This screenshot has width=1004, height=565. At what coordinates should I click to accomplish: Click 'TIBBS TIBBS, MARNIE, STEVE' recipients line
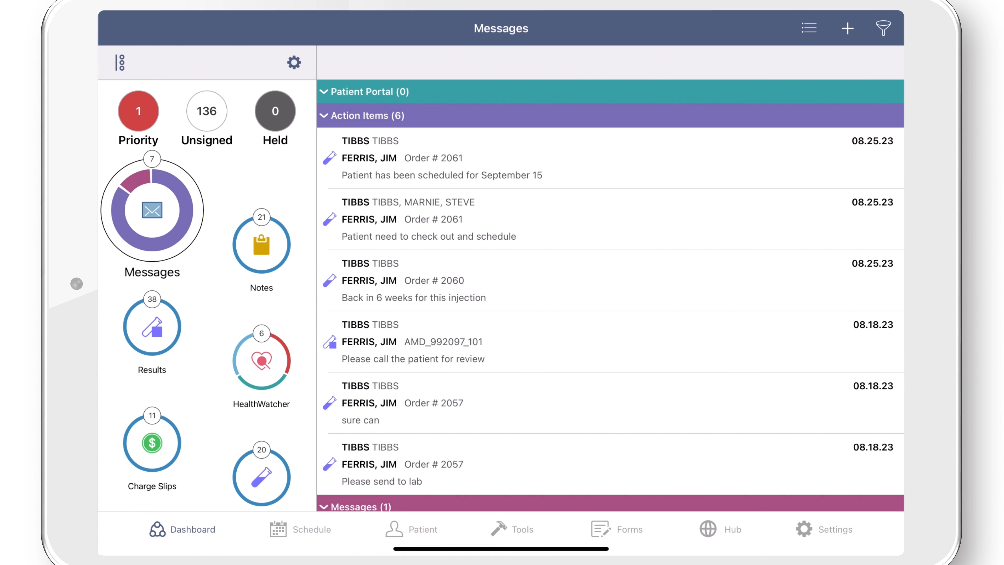(408, 202)
